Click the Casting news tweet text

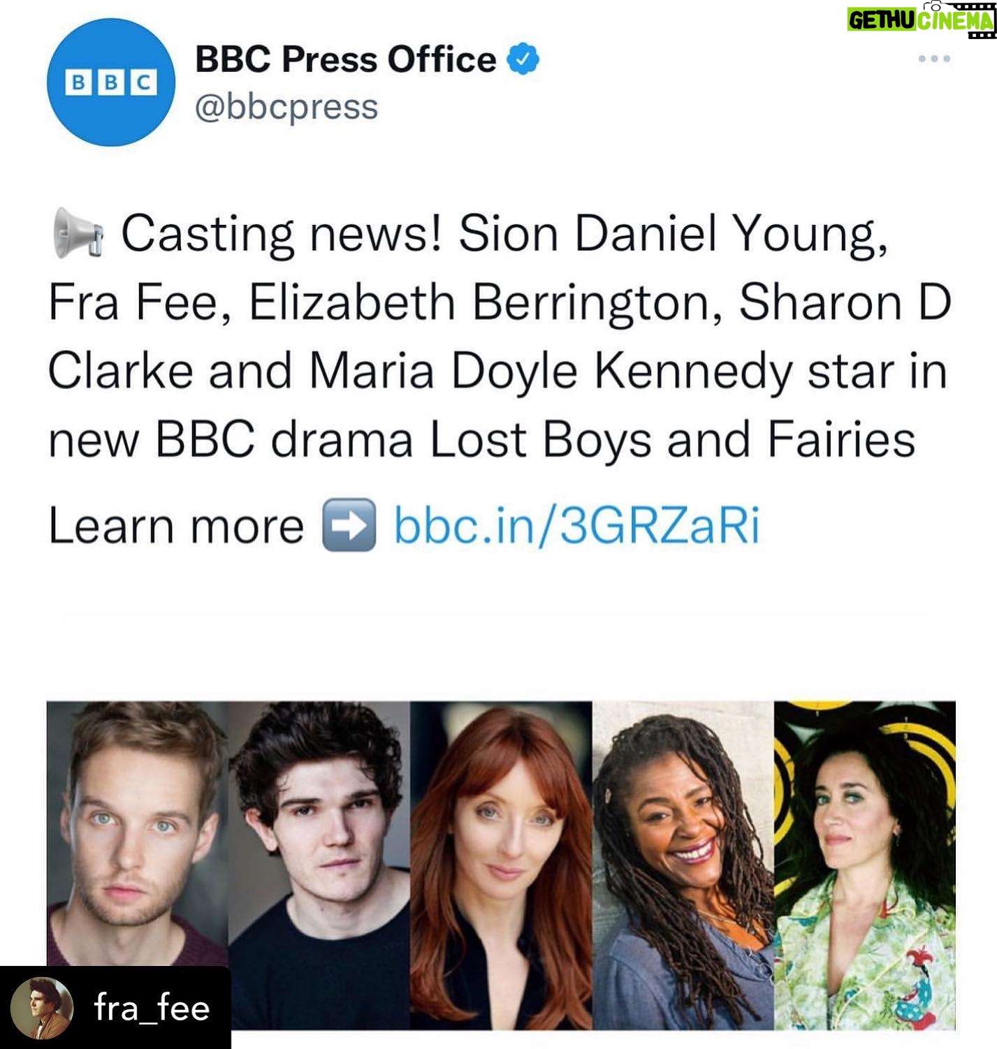click(500, 337)
